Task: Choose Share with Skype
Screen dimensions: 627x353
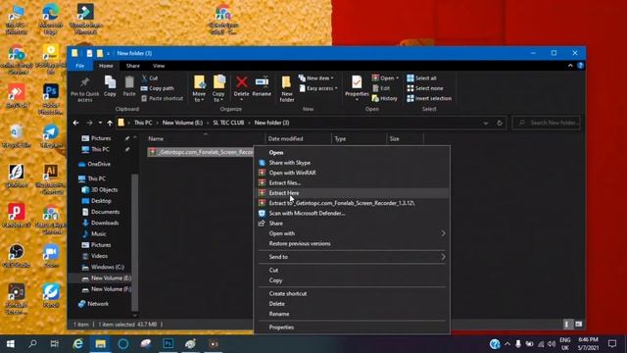Action: [x=352, y=163]
